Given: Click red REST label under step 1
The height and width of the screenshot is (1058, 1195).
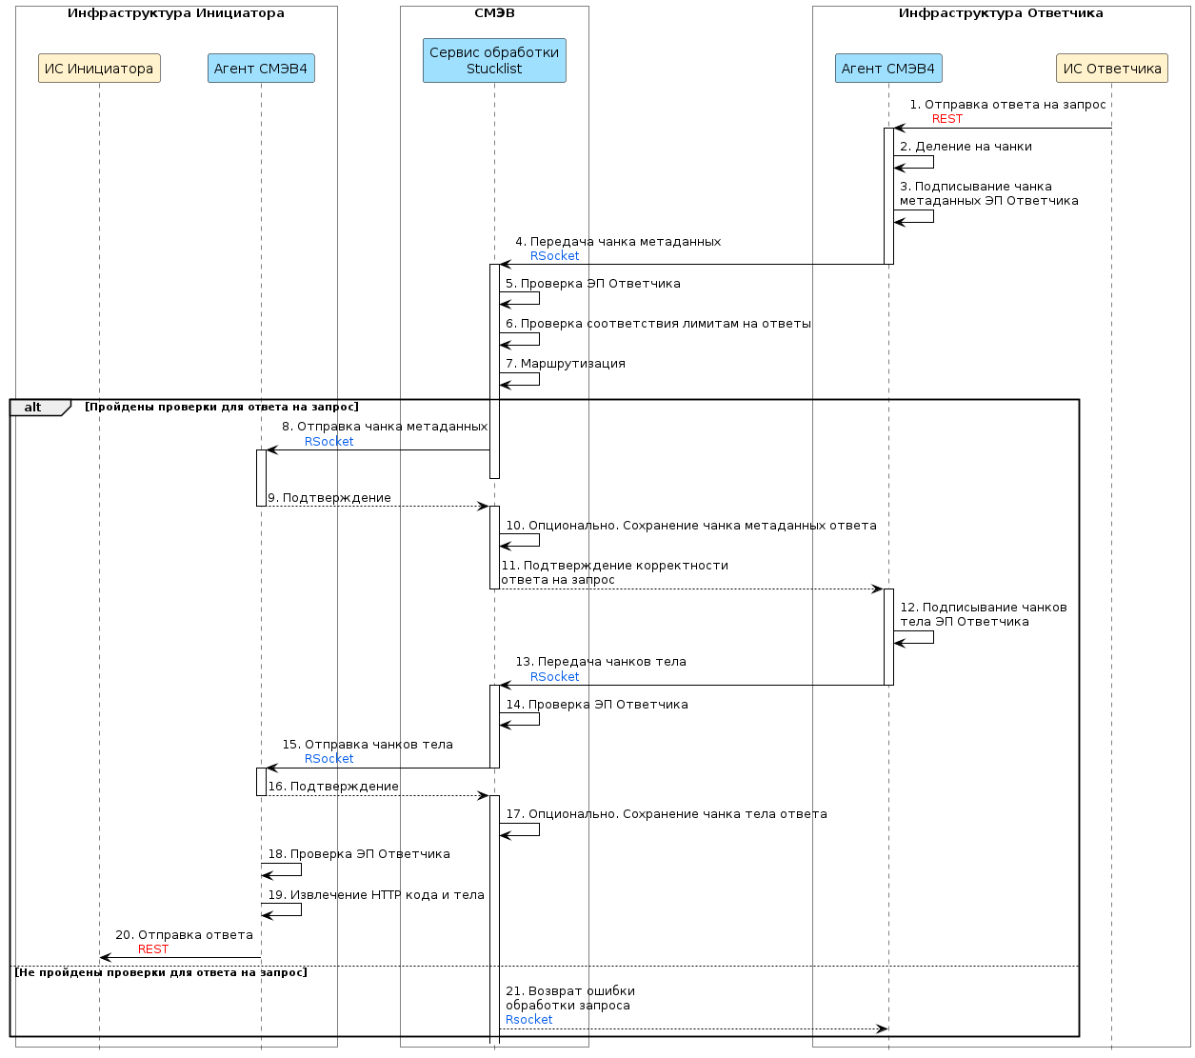Looking at the screenshot, I should pos(946,119).
